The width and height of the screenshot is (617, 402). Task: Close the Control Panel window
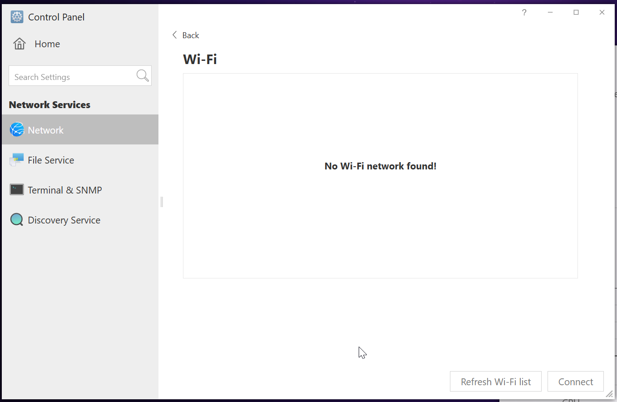(602, 13)
